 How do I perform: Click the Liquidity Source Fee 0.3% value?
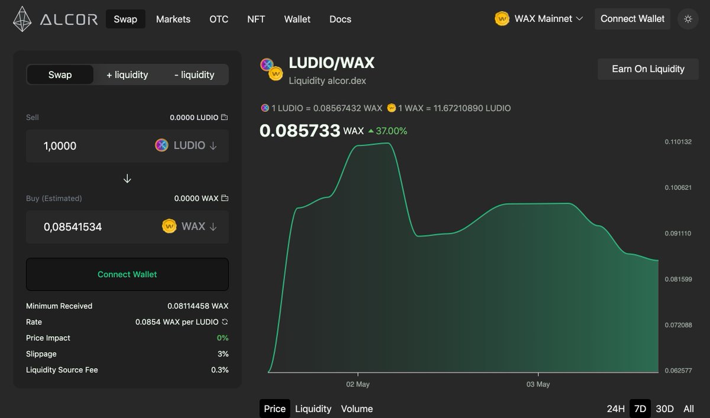tap(220, 370)
